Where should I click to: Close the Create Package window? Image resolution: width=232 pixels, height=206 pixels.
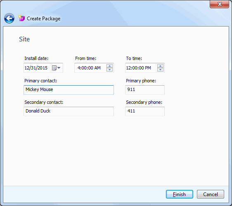(x=220, y=4)
